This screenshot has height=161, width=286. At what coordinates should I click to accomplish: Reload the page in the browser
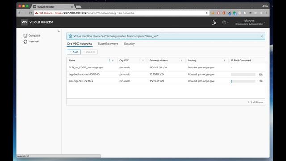click(30, 13)
